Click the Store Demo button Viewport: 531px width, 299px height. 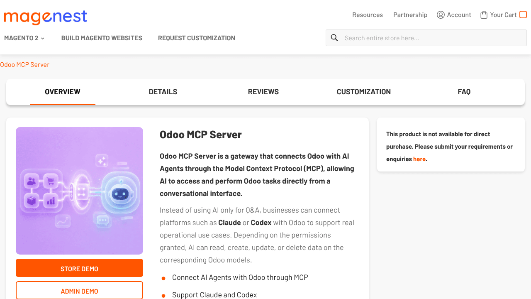[x=79, y=268]
